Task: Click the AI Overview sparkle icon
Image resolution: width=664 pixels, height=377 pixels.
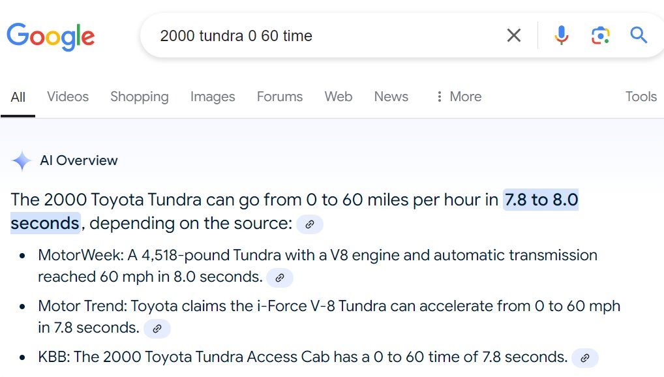Action: click(x=21, y=161)
